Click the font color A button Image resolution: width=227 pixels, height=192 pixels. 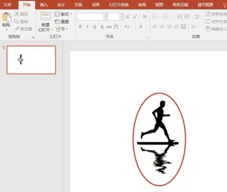coord(141,27)
